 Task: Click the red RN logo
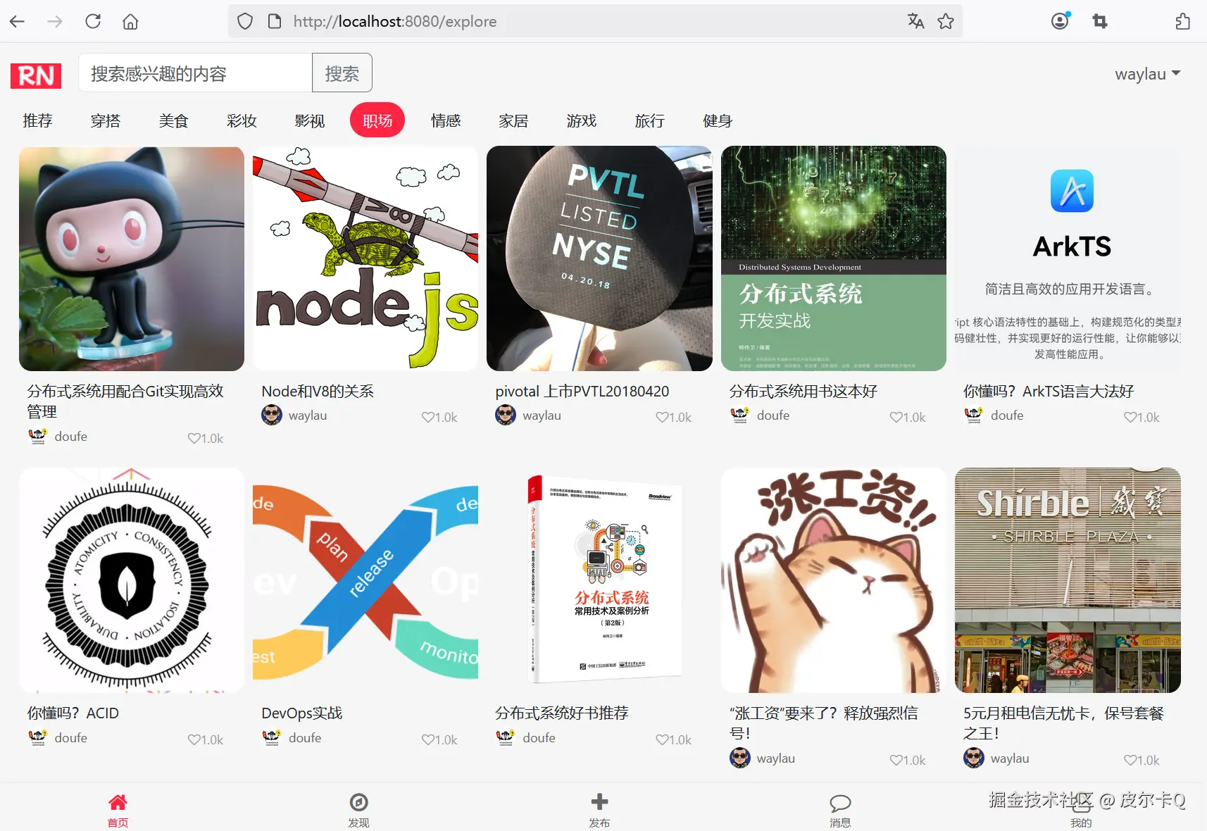tap(35, 75)
